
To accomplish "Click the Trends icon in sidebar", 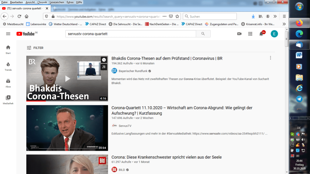I will click(x=8, y=66).
